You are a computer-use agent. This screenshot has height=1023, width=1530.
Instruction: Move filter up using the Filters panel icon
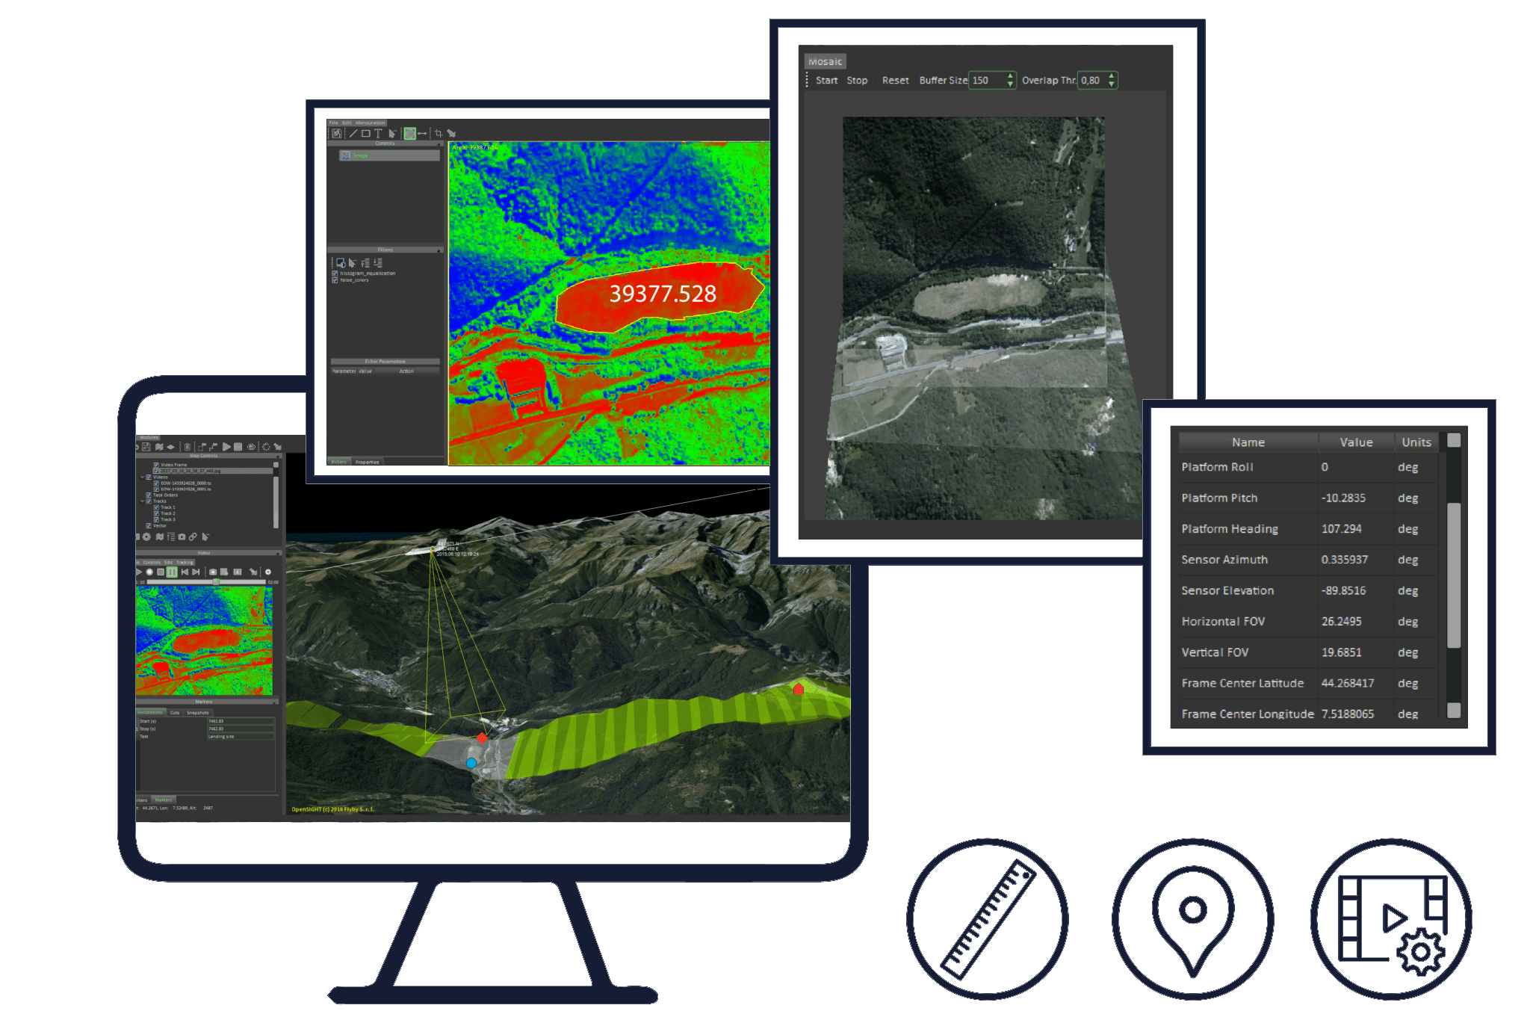365,263
